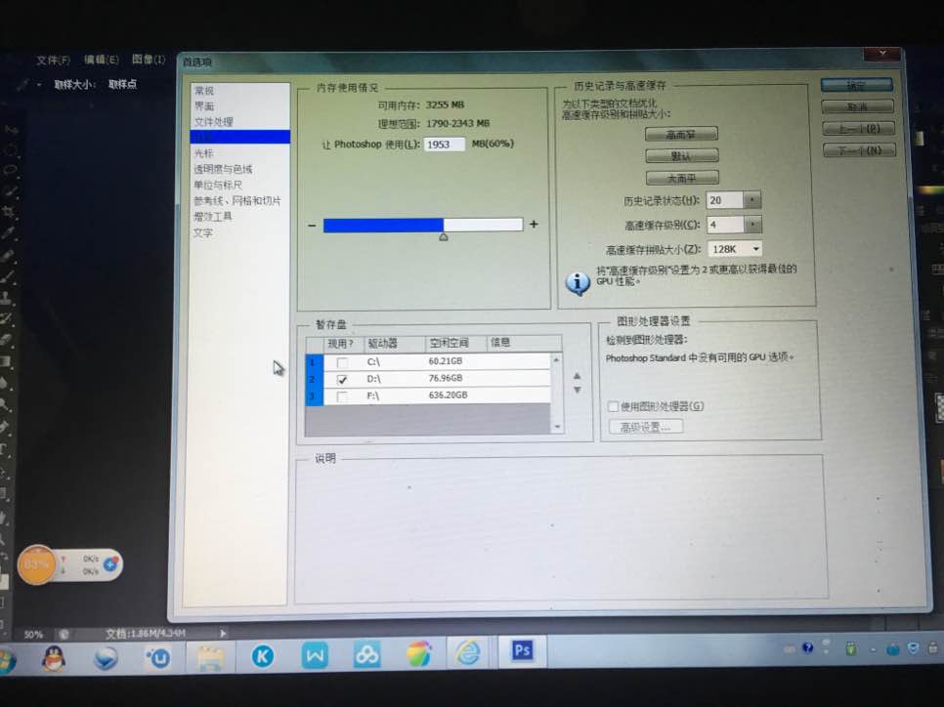Click minus sign beside memory slider

pyautogui.click(x=312, y=225)
